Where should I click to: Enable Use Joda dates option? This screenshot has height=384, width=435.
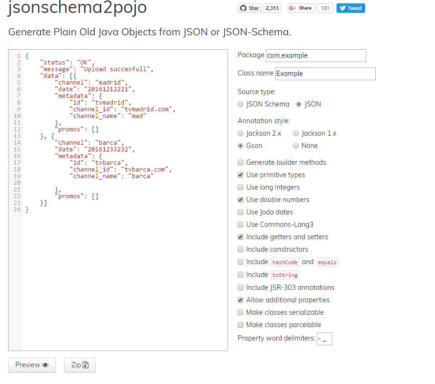pyautogui.click(x=241, y=212)
